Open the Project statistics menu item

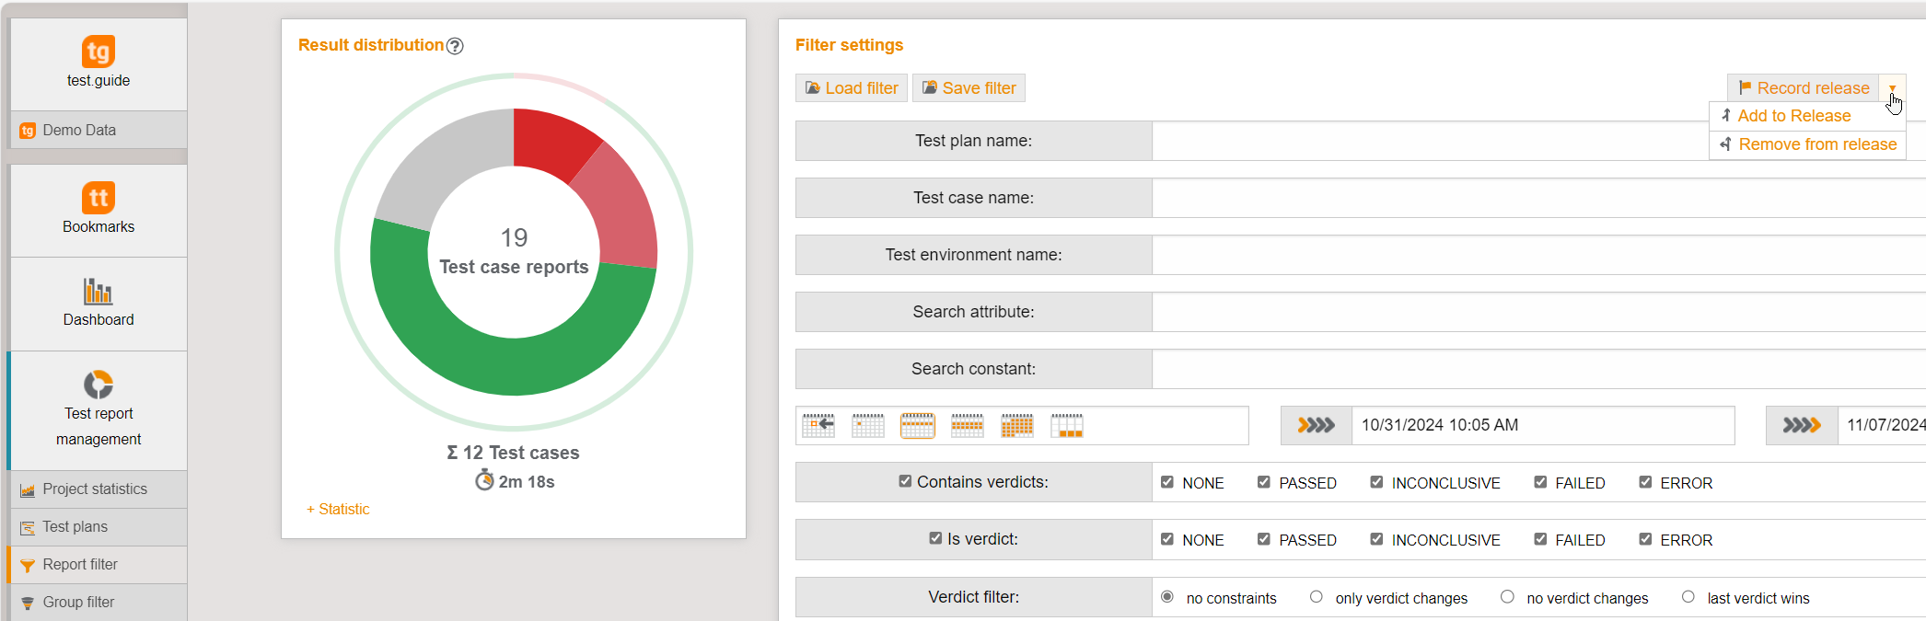pos(99,489)
